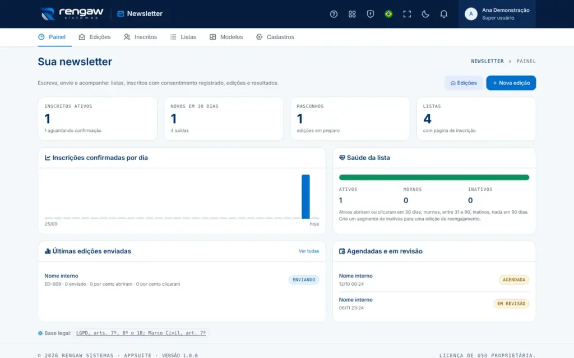Open the apps grid icon

coord(352,14)
